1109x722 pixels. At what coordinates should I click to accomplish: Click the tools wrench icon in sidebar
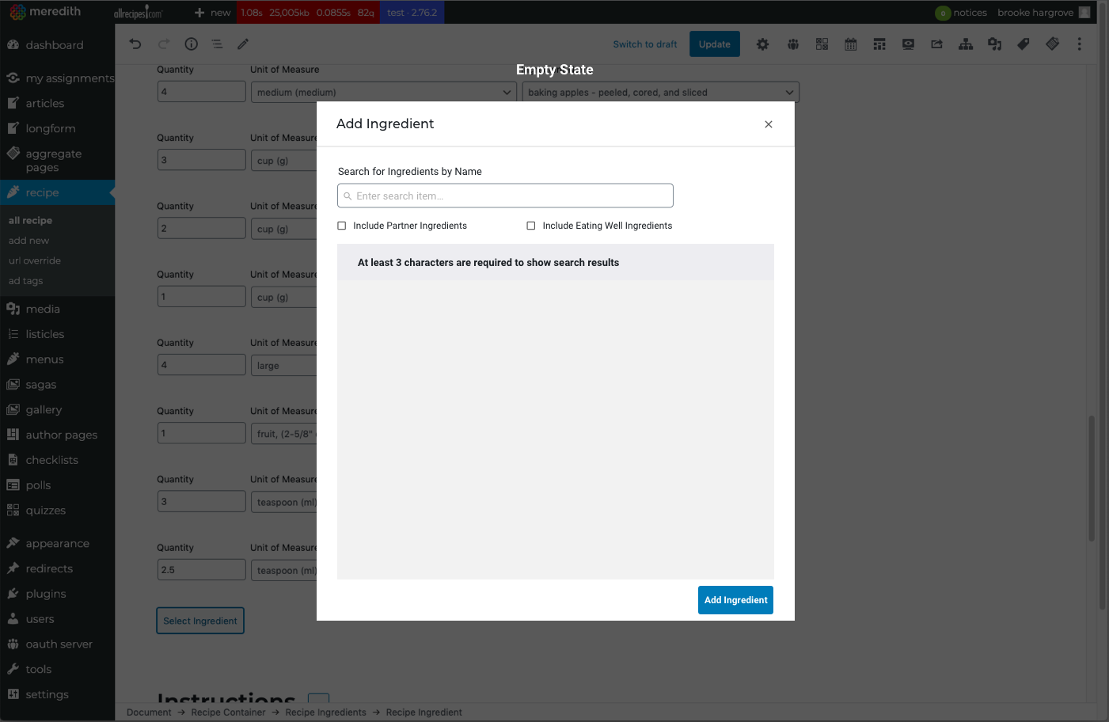pyautogui.click(x=13, y=669)
